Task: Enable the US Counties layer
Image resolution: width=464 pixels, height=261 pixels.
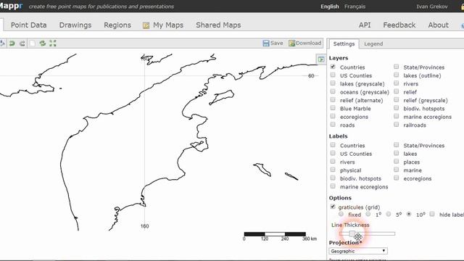Action: tap(333, 75)
